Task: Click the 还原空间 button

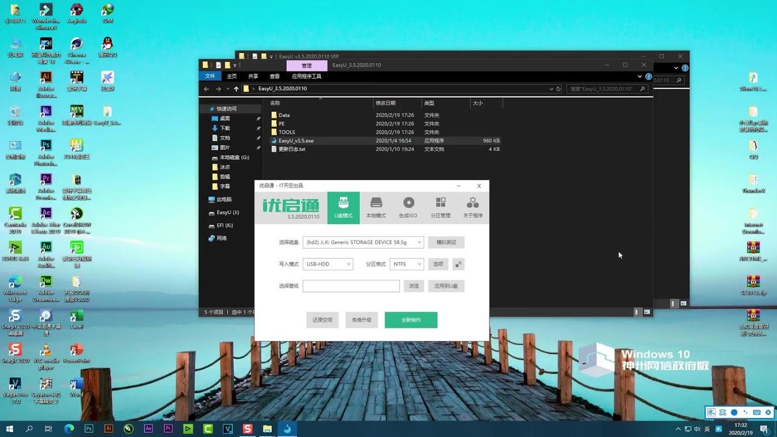Action: (322, 320)
